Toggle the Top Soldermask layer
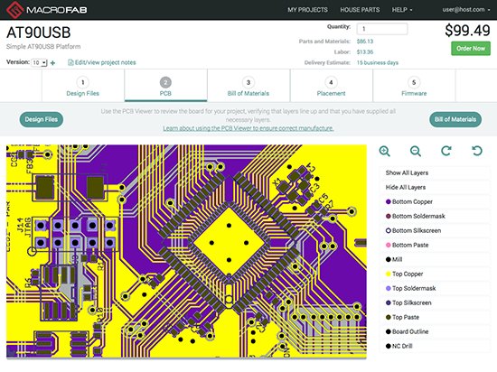The width and height of the screenshot is (497, 372). 435,288
